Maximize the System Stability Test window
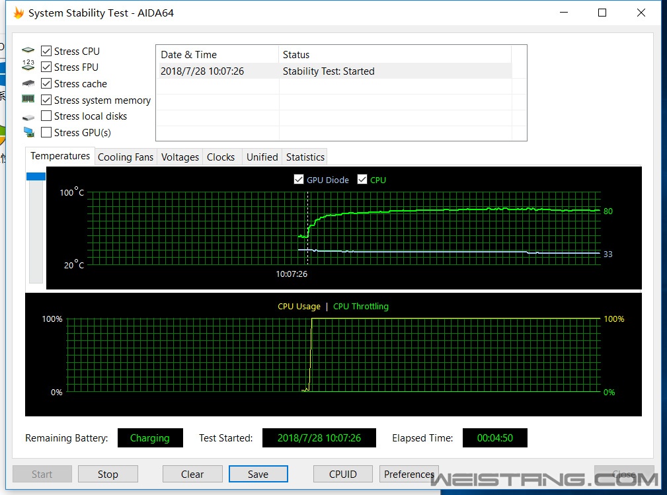Image resolution: width=667 pixels, height=495 pixels. coord(602,13)
